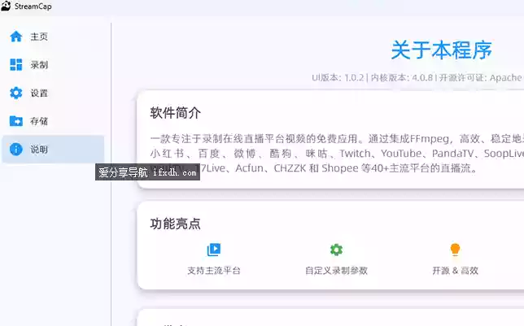Click the 关于本程序 heading
This screenshot has width=524, height=326.
[441, 50]
